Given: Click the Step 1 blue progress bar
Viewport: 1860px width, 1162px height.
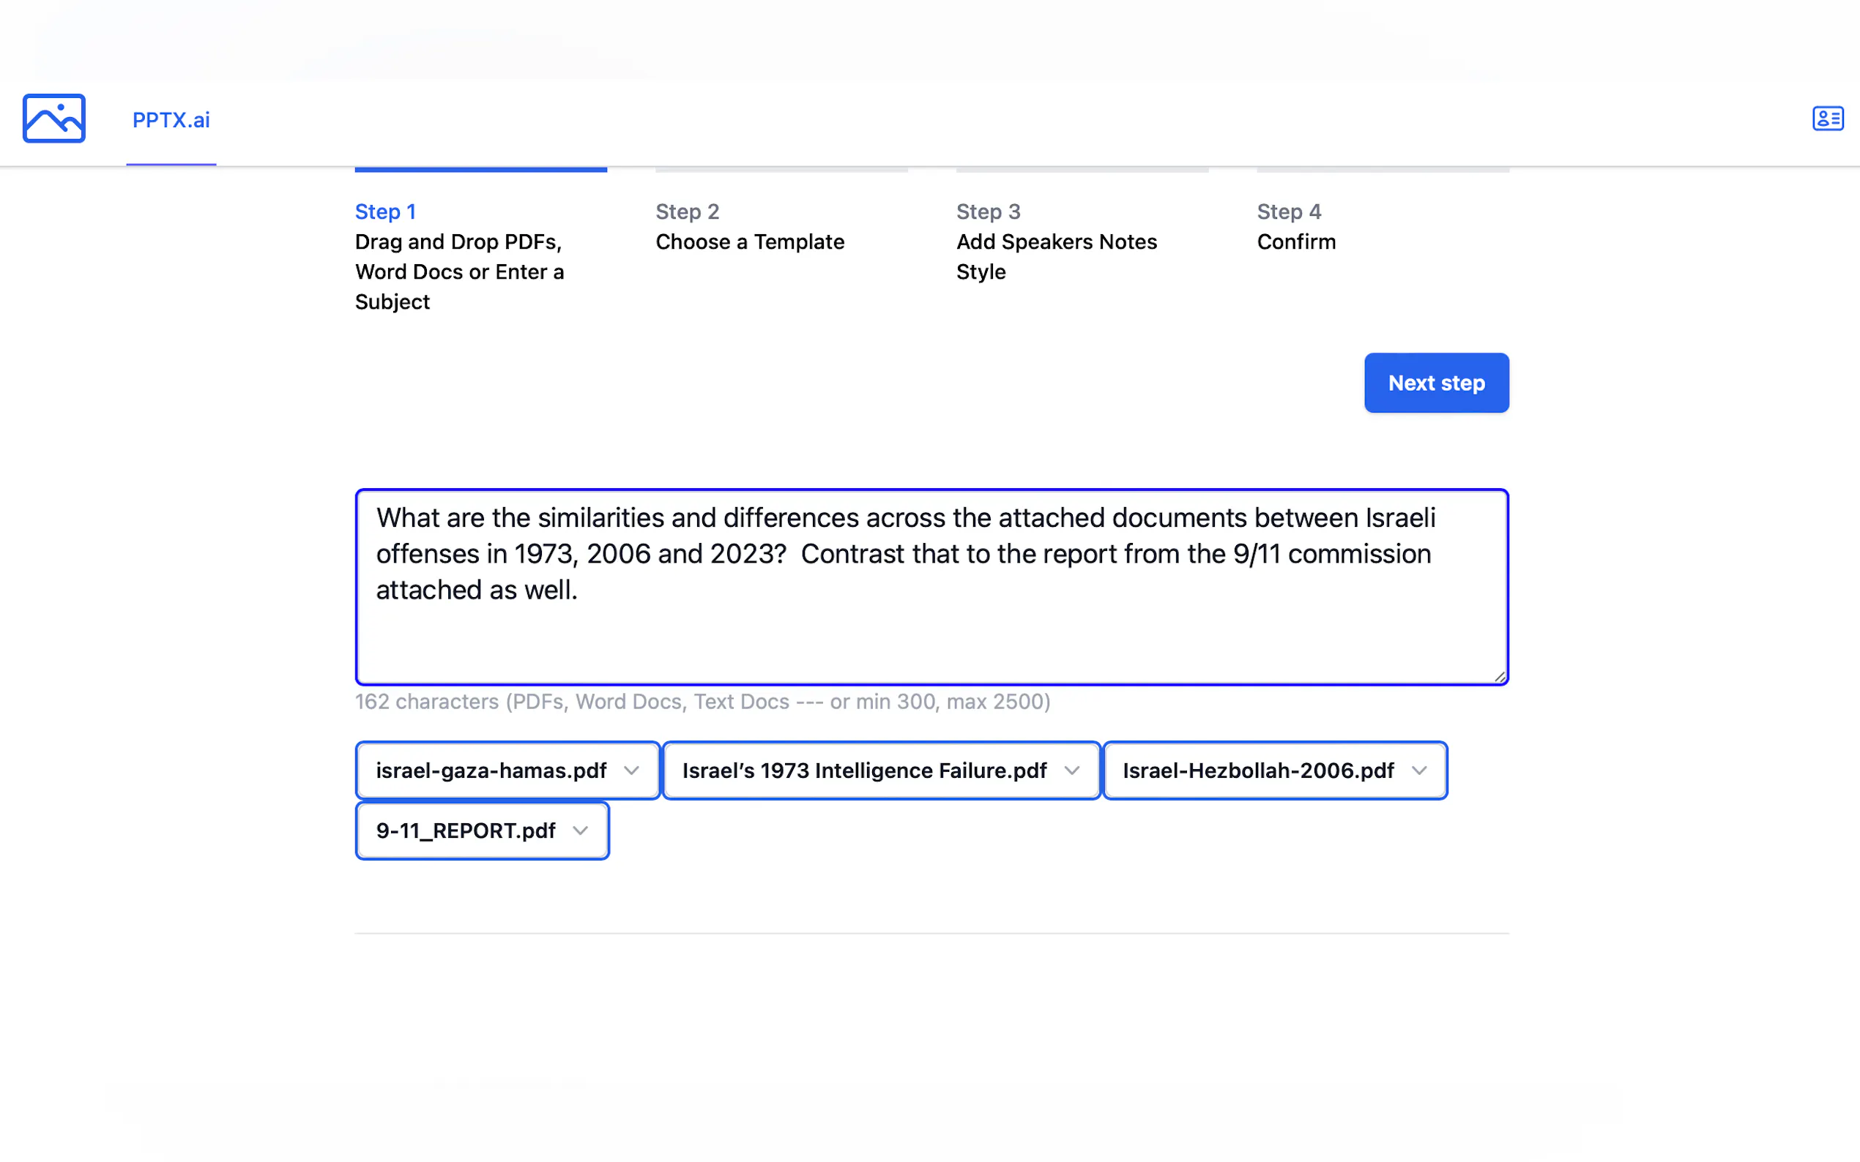Looking at the screenshot, I should point(480,169).
